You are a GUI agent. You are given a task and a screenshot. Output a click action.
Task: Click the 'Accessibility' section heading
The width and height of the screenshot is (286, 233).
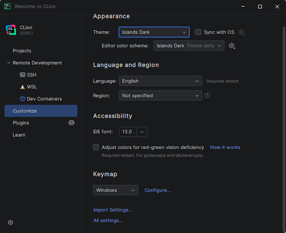click(x=113, y=116)
